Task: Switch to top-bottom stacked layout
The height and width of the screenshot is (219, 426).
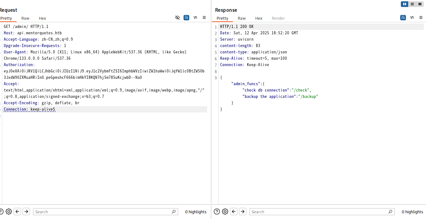Action: pos(412,4)
